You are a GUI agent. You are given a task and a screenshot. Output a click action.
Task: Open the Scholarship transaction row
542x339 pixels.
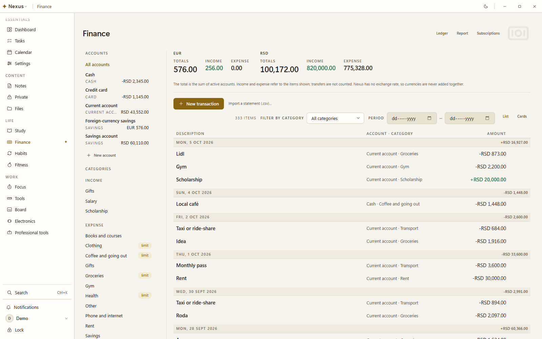(352, 179)
